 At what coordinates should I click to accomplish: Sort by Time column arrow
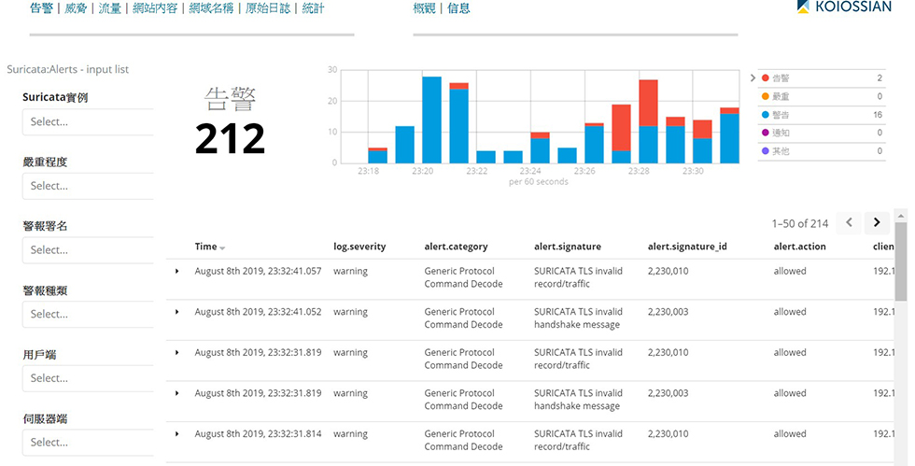pos(222,247)
